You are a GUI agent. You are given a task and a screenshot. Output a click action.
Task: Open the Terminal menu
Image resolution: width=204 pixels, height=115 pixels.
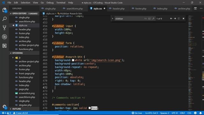[x=61, y=3]
